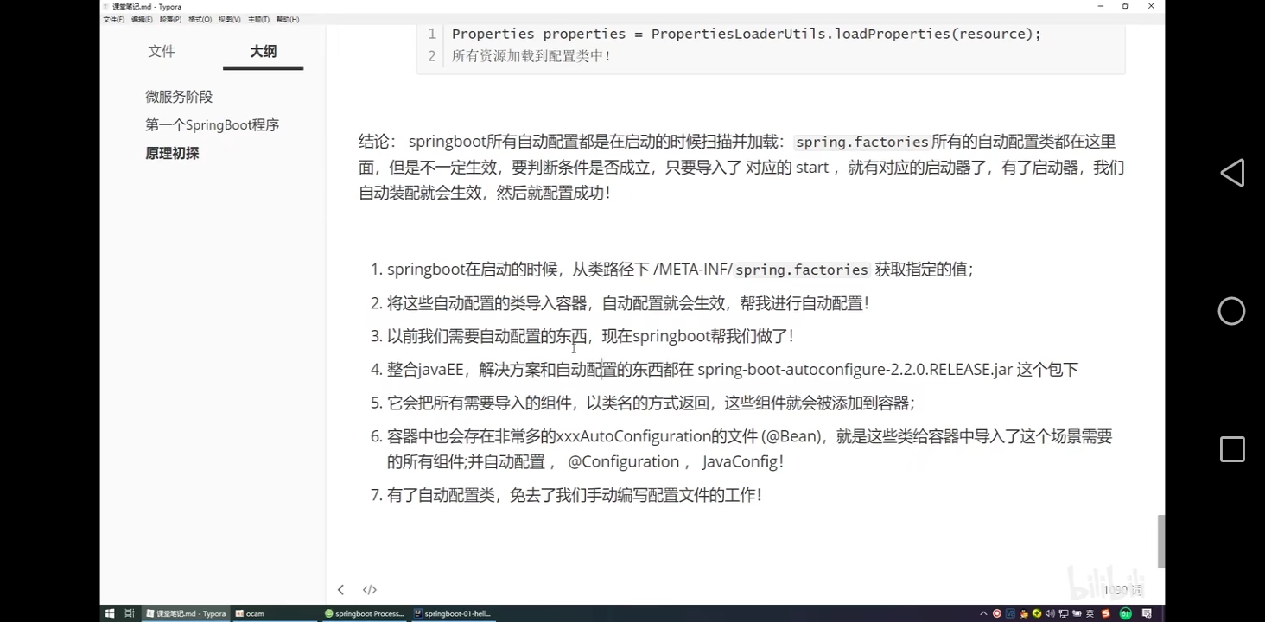The image size is (1265, 622).
Task: Switch to the 大纲 sidebar tab
Action: [x=264, y=51]
